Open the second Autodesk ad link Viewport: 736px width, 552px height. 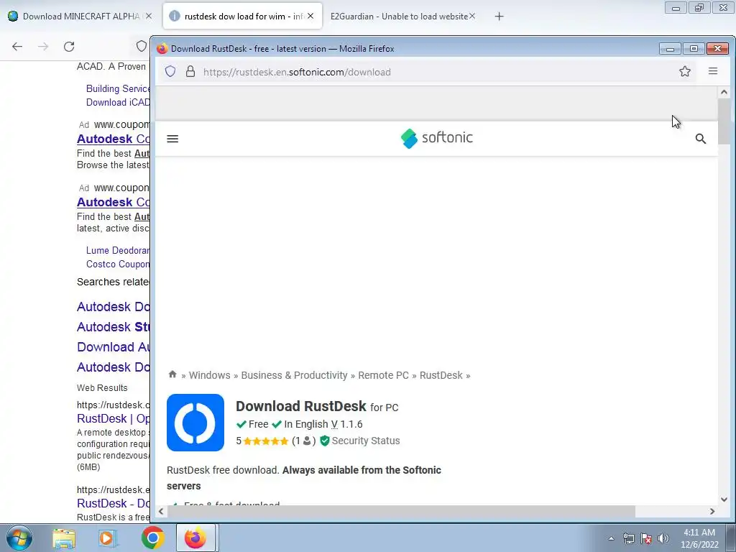(113, 202)
